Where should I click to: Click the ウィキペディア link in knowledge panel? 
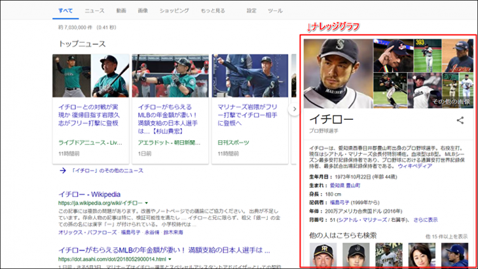point(415,166)
